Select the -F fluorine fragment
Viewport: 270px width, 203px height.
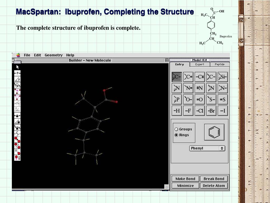coord(188,111)
